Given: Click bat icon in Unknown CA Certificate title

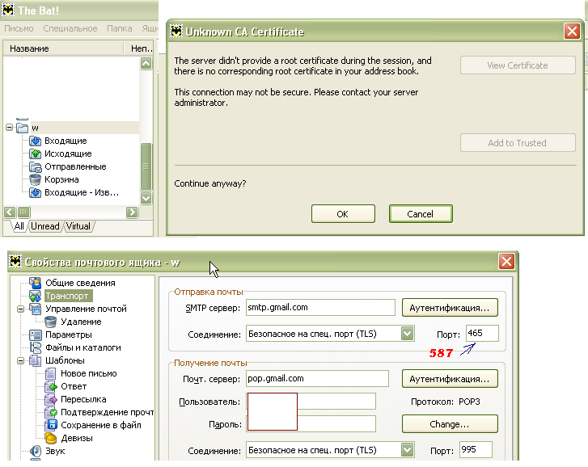Looking at the screenshot, I should (176, 31).
